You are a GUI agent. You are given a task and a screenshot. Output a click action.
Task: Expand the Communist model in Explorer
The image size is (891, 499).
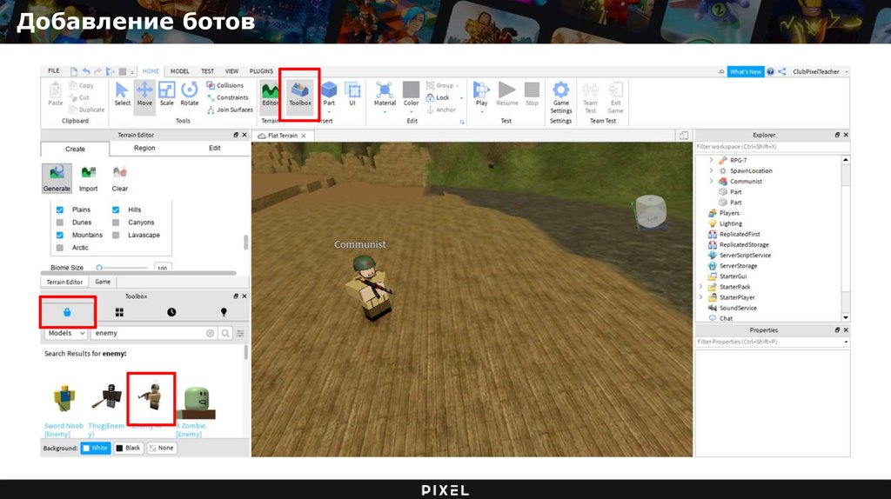click(711, 181)
